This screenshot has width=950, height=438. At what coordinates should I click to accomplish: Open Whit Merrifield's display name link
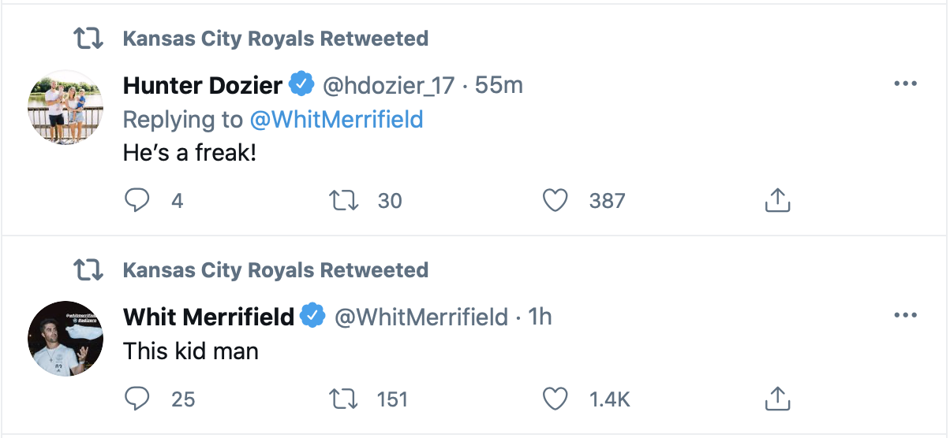click(208, 317)
